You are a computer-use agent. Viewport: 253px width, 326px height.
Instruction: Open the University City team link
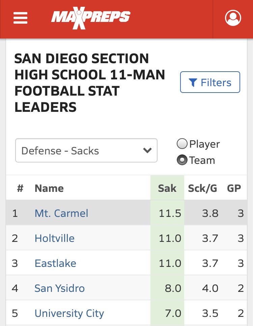(69, 313)
